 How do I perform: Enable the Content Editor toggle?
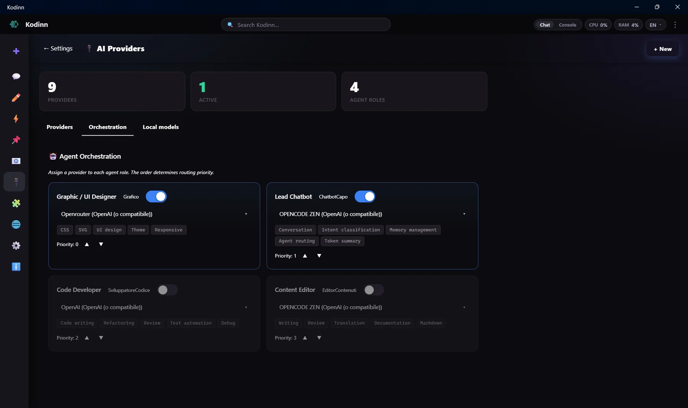coord(373,290)
